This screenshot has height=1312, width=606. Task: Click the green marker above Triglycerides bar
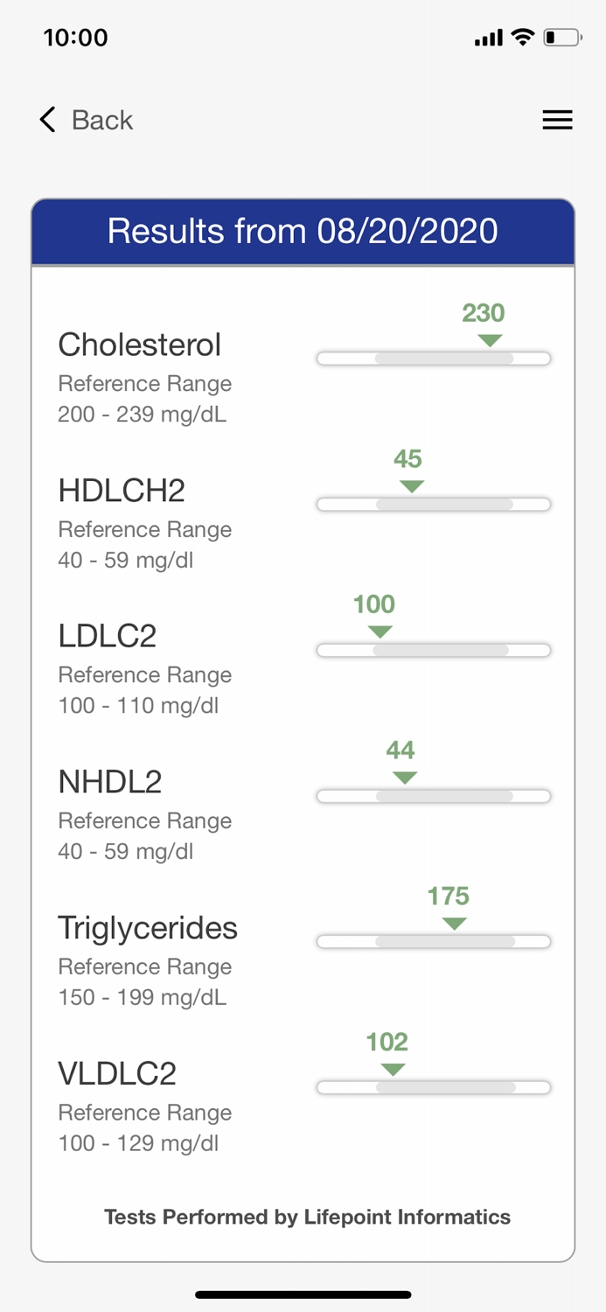(453, 923)
